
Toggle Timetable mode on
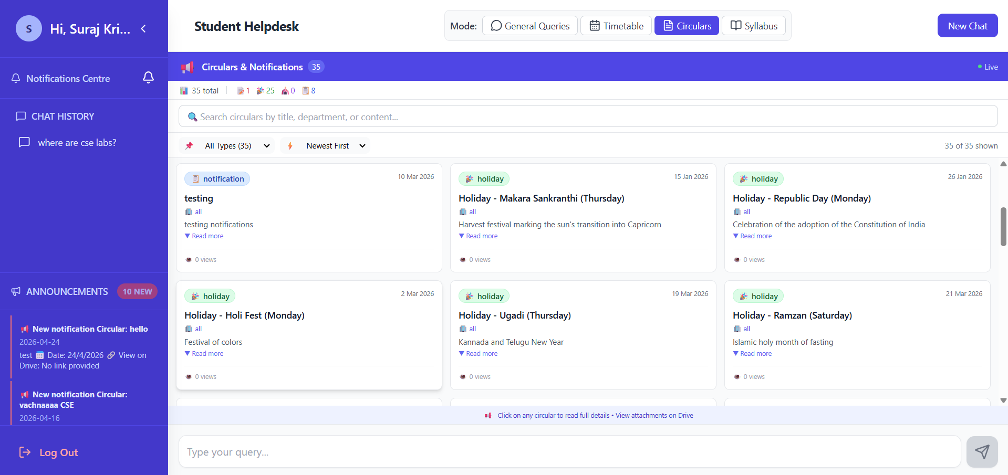(616, 25)
